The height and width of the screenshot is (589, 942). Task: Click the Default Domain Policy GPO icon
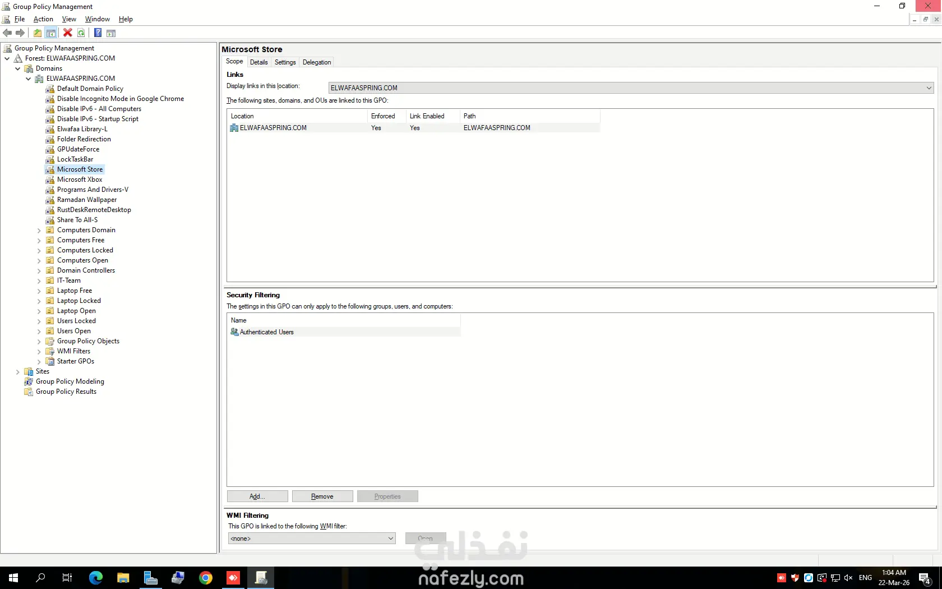[x=50, y=89]
